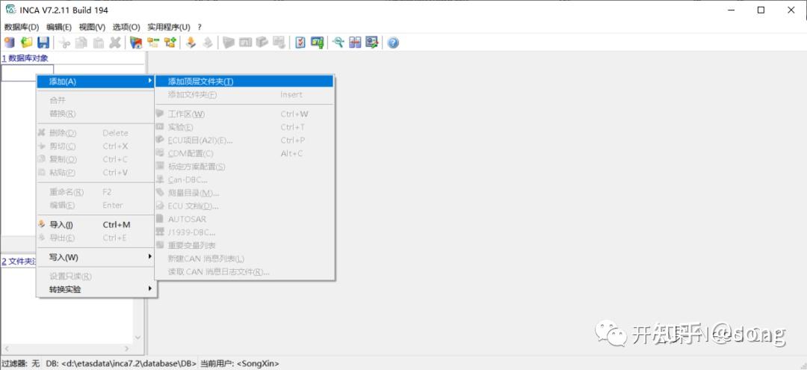Click the 重要变量列表 submenu entry
The image size is (807, 370).
[244, 245]
